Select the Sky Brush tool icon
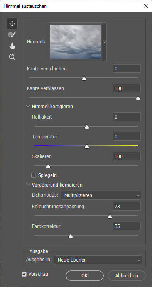Viewport: 152px width, 287px height. click(12, 35)
